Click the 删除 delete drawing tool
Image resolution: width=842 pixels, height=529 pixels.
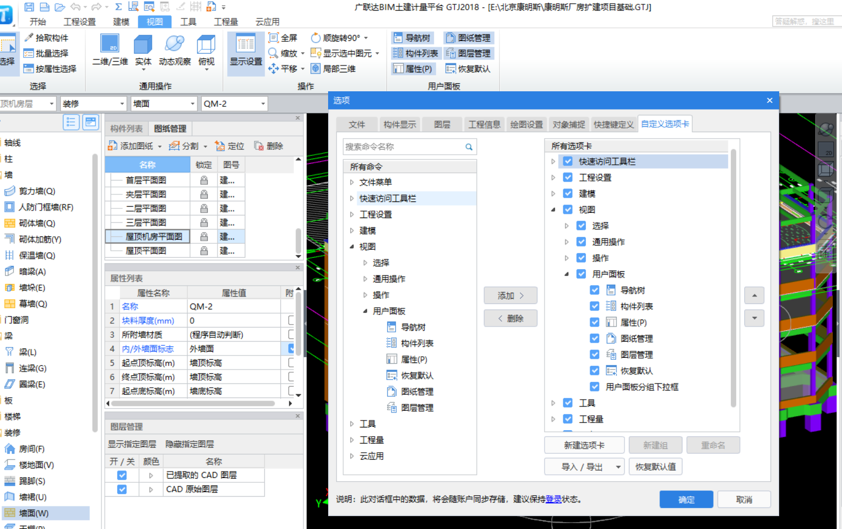[x=268, y=146]
